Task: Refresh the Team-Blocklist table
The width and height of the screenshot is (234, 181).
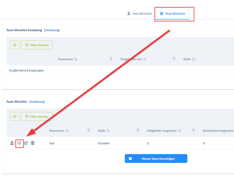Action: pos(15,116)
